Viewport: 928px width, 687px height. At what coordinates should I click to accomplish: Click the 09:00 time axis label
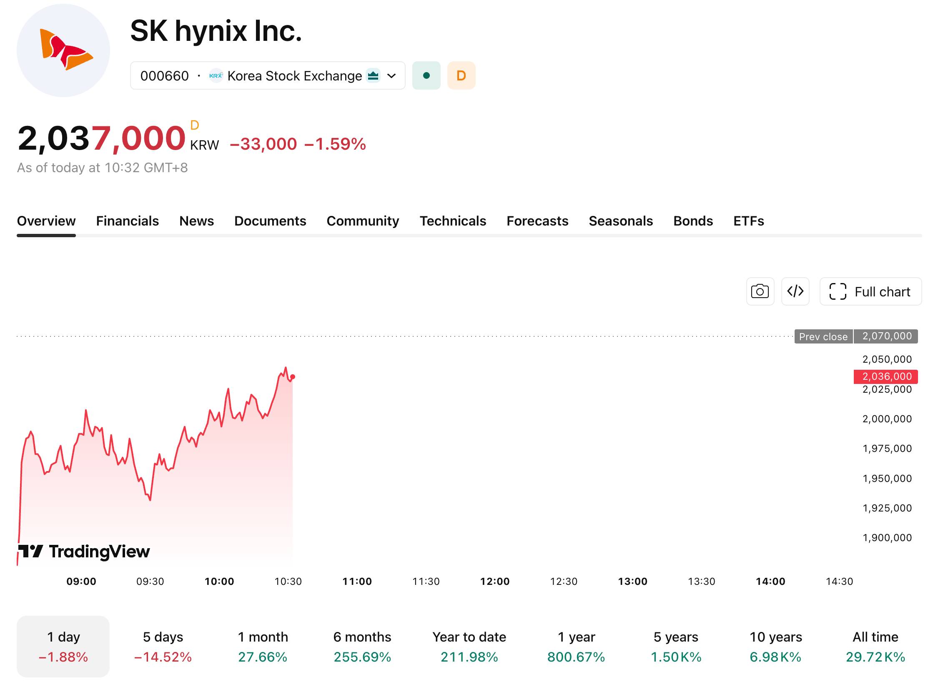[x=81, y=582]
